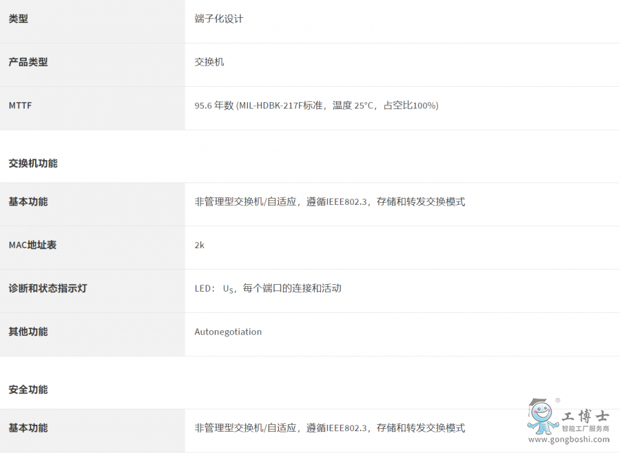
Task: Click the 交换机 product type value
Action: pyautogui.click(x=209, y=62)
